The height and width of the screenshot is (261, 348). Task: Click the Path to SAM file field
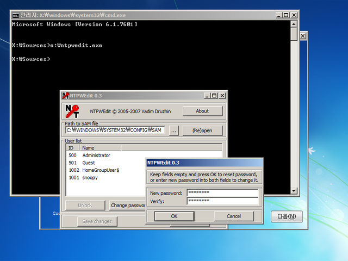(115, 130)
